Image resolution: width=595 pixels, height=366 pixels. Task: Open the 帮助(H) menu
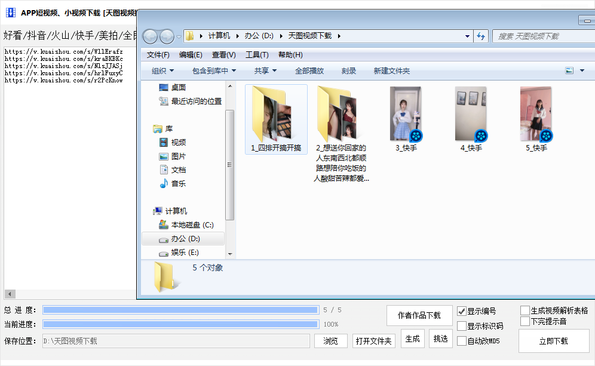pos(290,55)
